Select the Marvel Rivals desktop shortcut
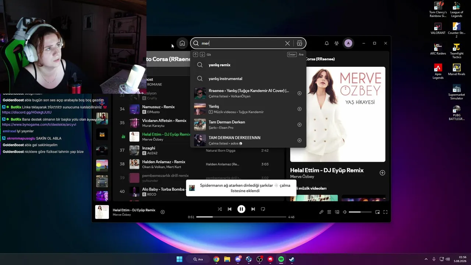Image resolution: width=471 pixels, height=265 pixels. click(457, 70)
